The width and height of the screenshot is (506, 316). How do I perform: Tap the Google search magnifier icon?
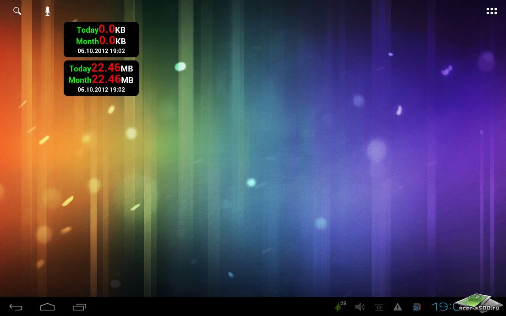coord(17,11)
